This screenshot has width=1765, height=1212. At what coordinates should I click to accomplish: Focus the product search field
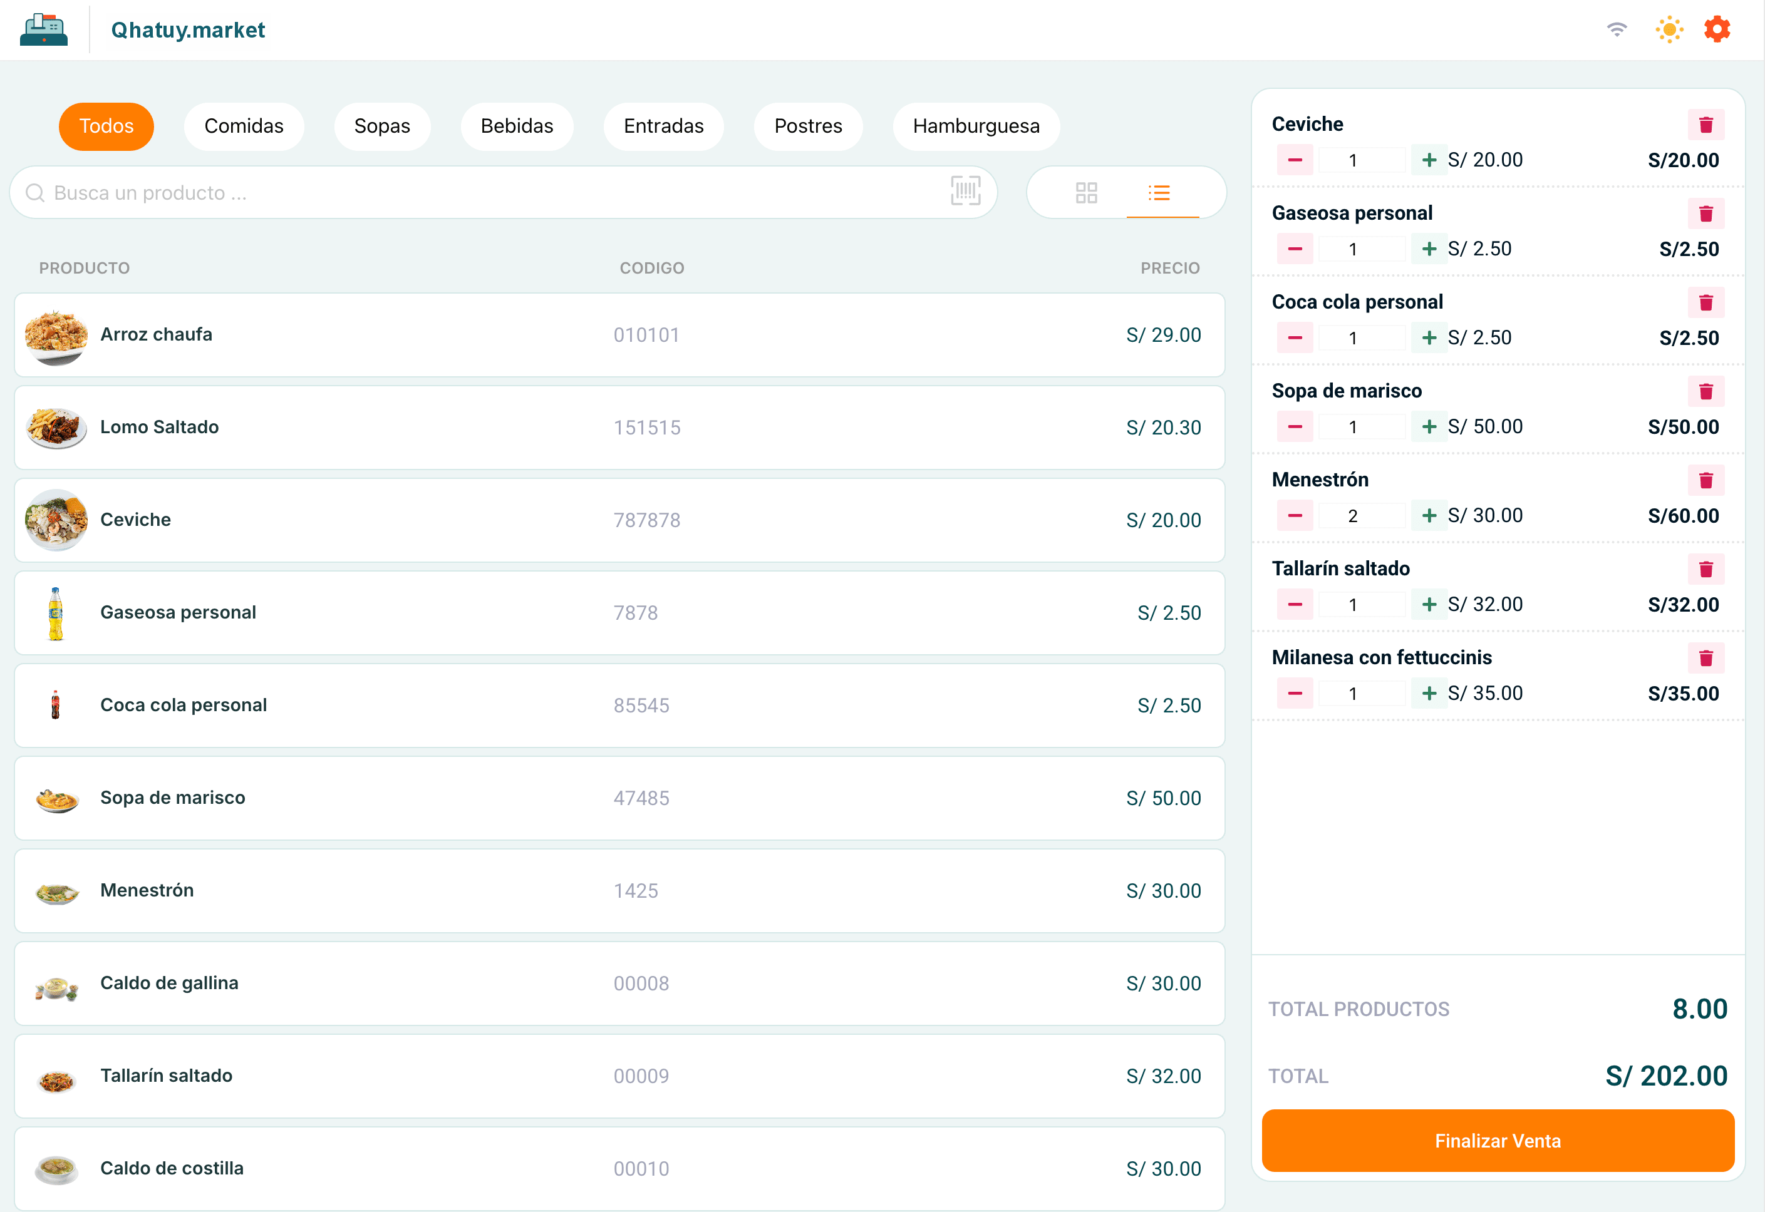[503, 192]
